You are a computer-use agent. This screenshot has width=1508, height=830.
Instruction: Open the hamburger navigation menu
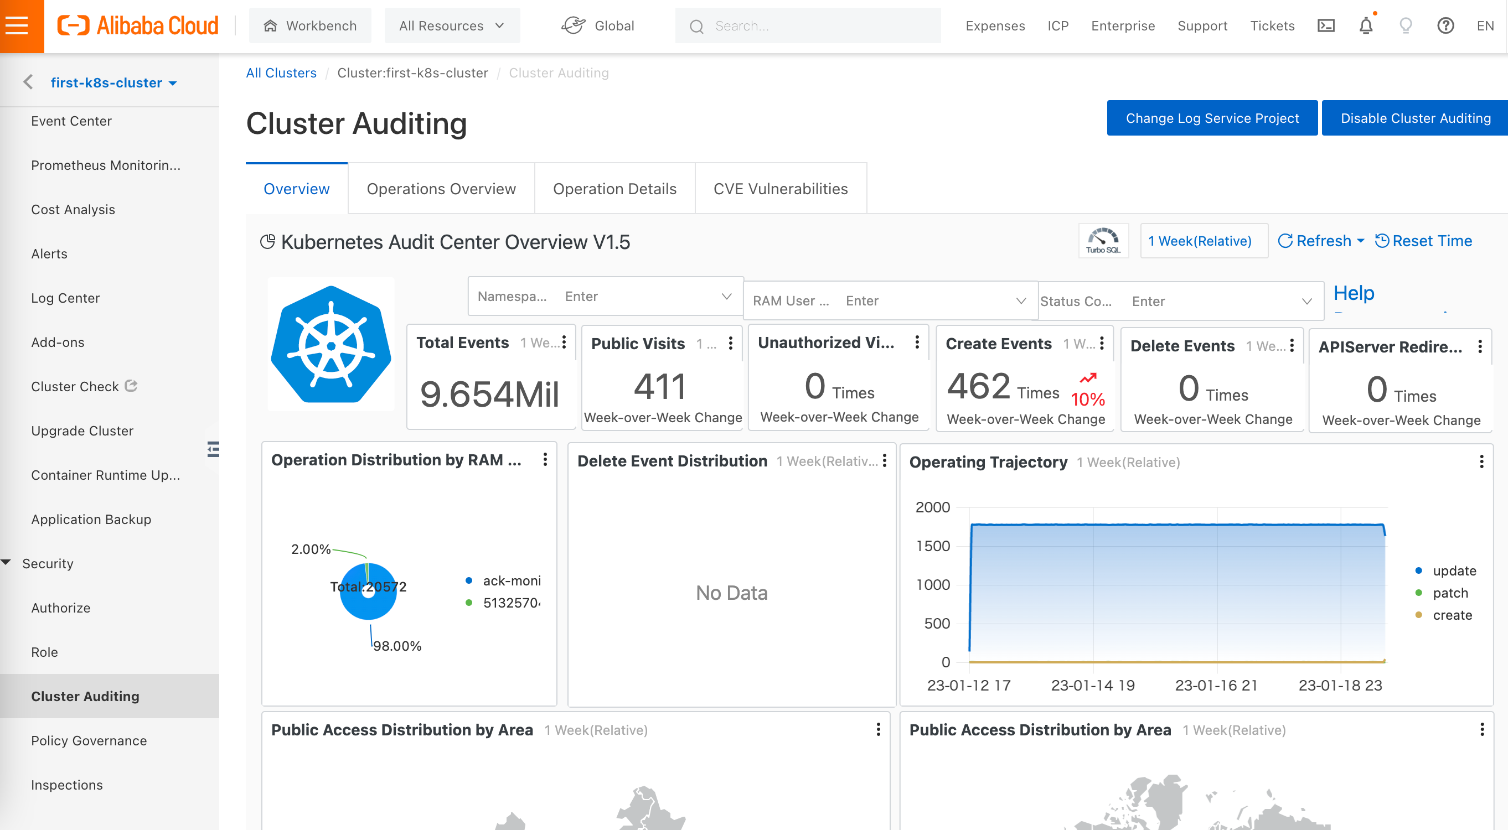pos(18,26)
